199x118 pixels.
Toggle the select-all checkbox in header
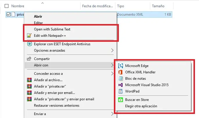point(7,6)
